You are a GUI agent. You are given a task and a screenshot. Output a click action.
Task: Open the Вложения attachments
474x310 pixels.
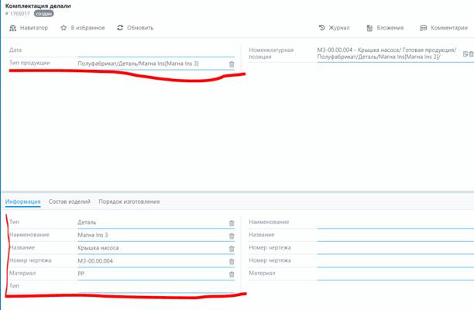coord(384,28)
